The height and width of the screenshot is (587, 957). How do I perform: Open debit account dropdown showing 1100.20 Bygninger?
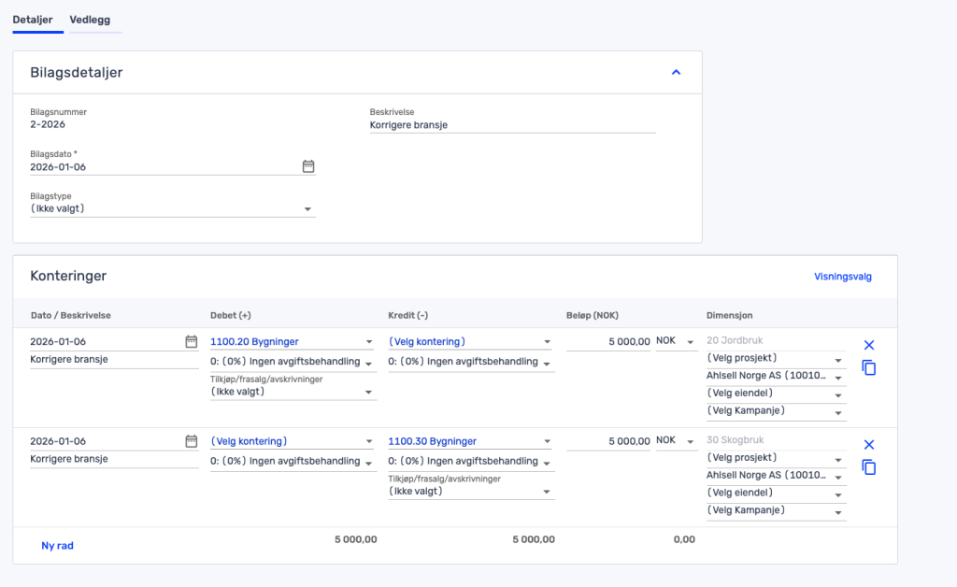click(x=293, y=342)
